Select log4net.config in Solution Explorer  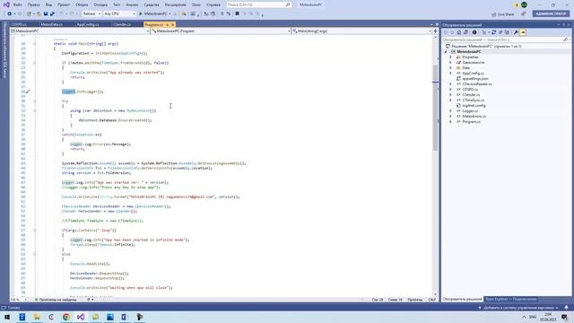474,106
